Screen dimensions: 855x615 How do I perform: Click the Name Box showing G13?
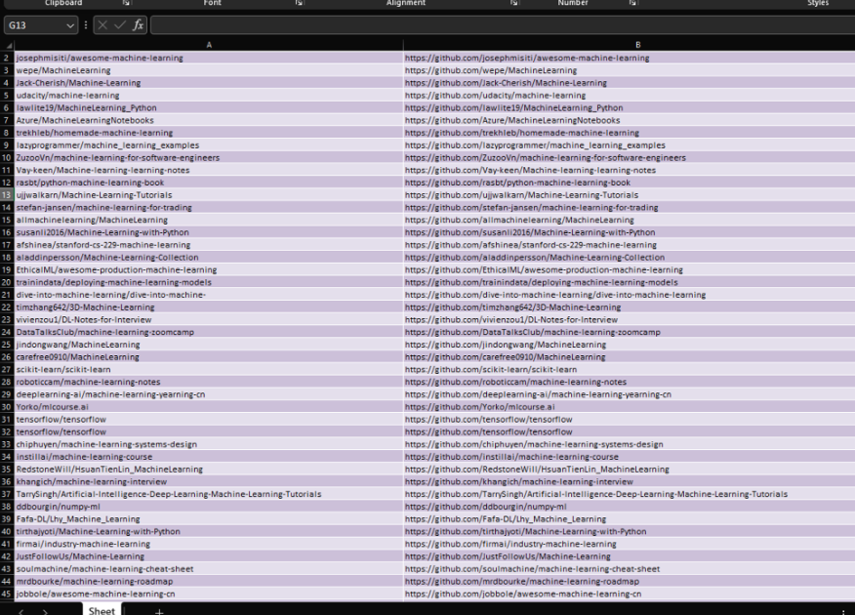40,25
